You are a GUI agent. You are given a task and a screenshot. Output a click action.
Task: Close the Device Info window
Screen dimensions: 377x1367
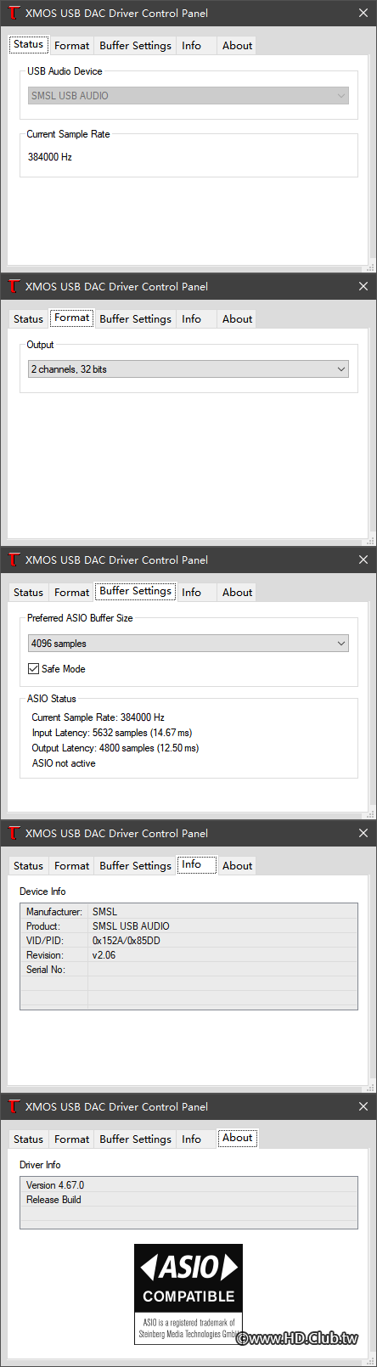coord(363,834)
